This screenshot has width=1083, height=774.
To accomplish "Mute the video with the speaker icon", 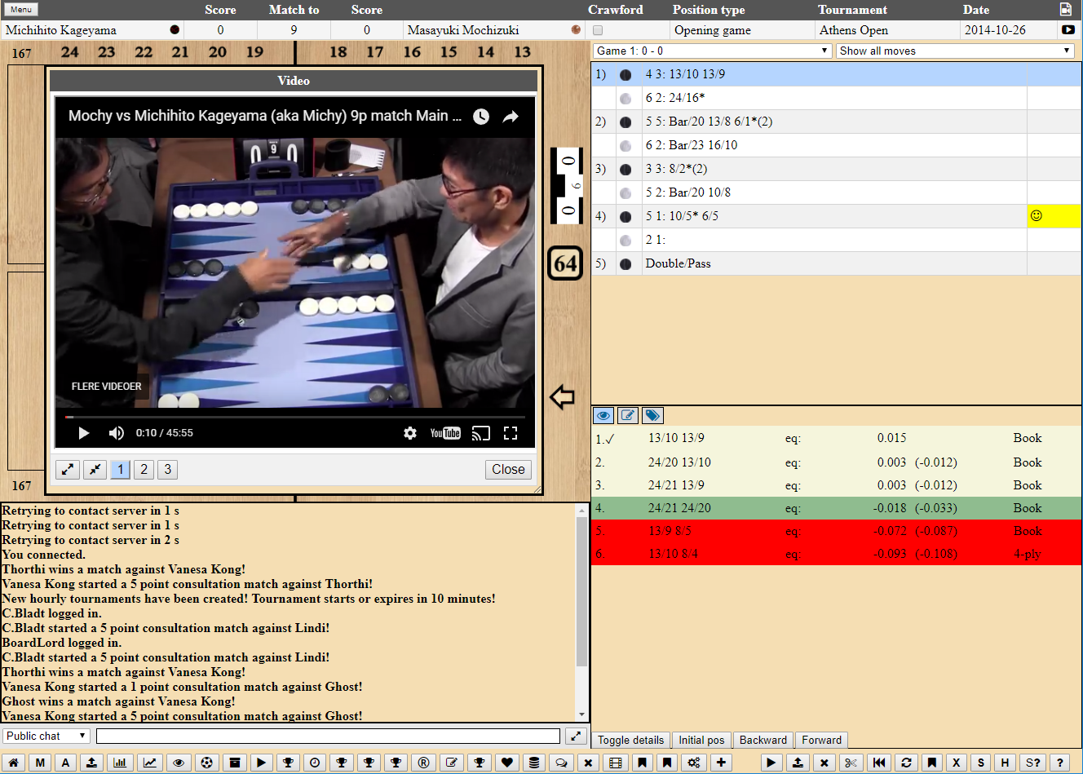I will (117, 433).
